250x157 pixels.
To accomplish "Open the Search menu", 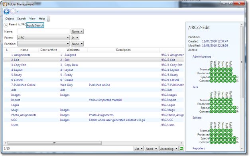I will point(22,19).
